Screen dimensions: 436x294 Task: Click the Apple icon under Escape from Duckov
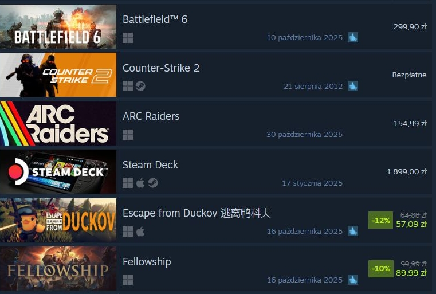pyautogui.click(x=140, y=232)
